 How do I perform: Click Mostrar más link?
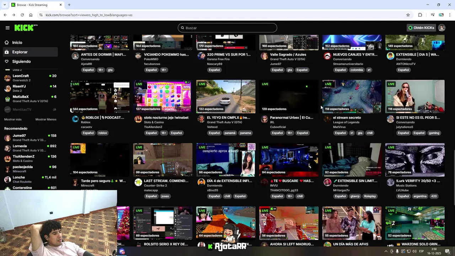point(13,119)
